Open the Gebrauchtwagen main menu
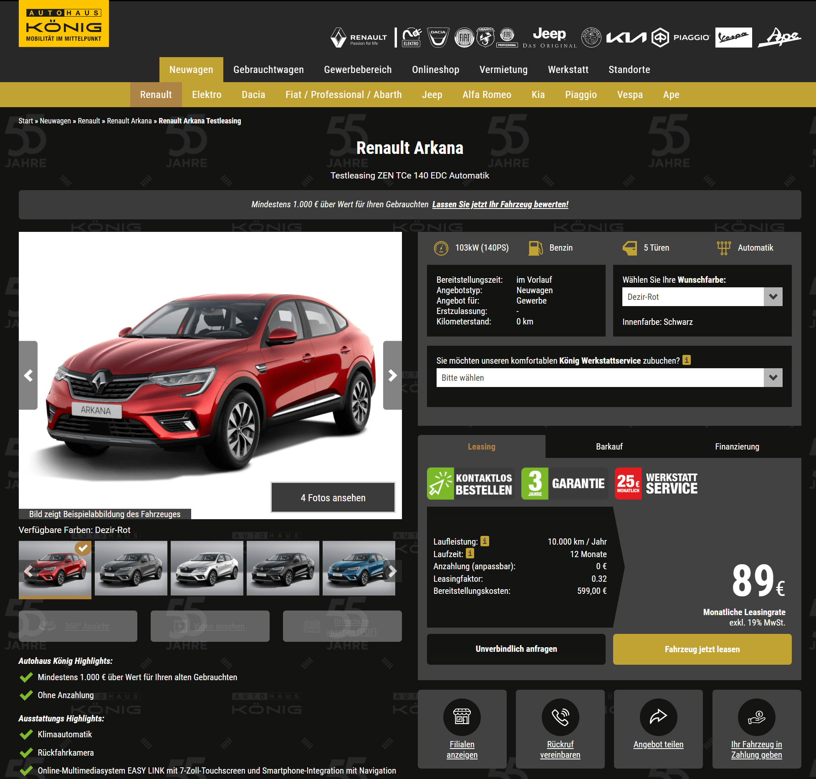The height and width of the screenshot is (779, 816). click(x=268, y=70)
